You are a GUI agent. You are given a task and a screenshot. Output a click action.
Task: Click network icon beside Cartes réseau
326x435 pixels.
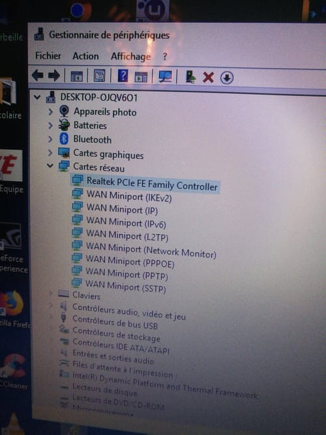(64, 166)
